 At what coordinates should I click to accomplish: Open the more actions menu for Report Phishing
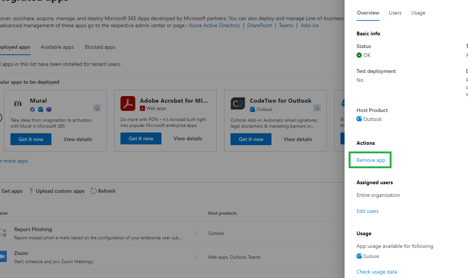pyautogui.click(x=195, y=233)
